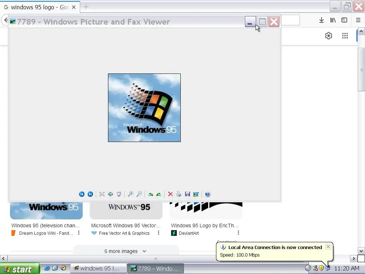Click browser scroll-up arrow

click(361, 31)
